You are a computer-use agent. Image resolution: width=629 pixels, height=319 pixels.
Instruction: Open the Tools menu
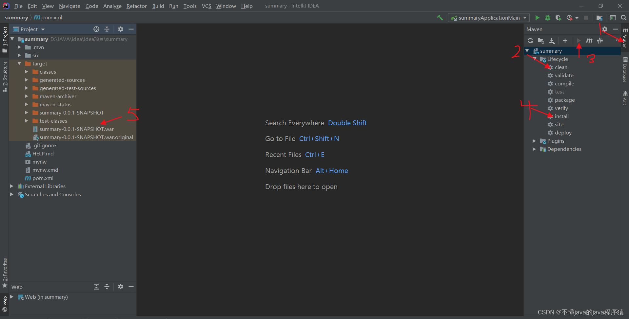tap(190, 6)
